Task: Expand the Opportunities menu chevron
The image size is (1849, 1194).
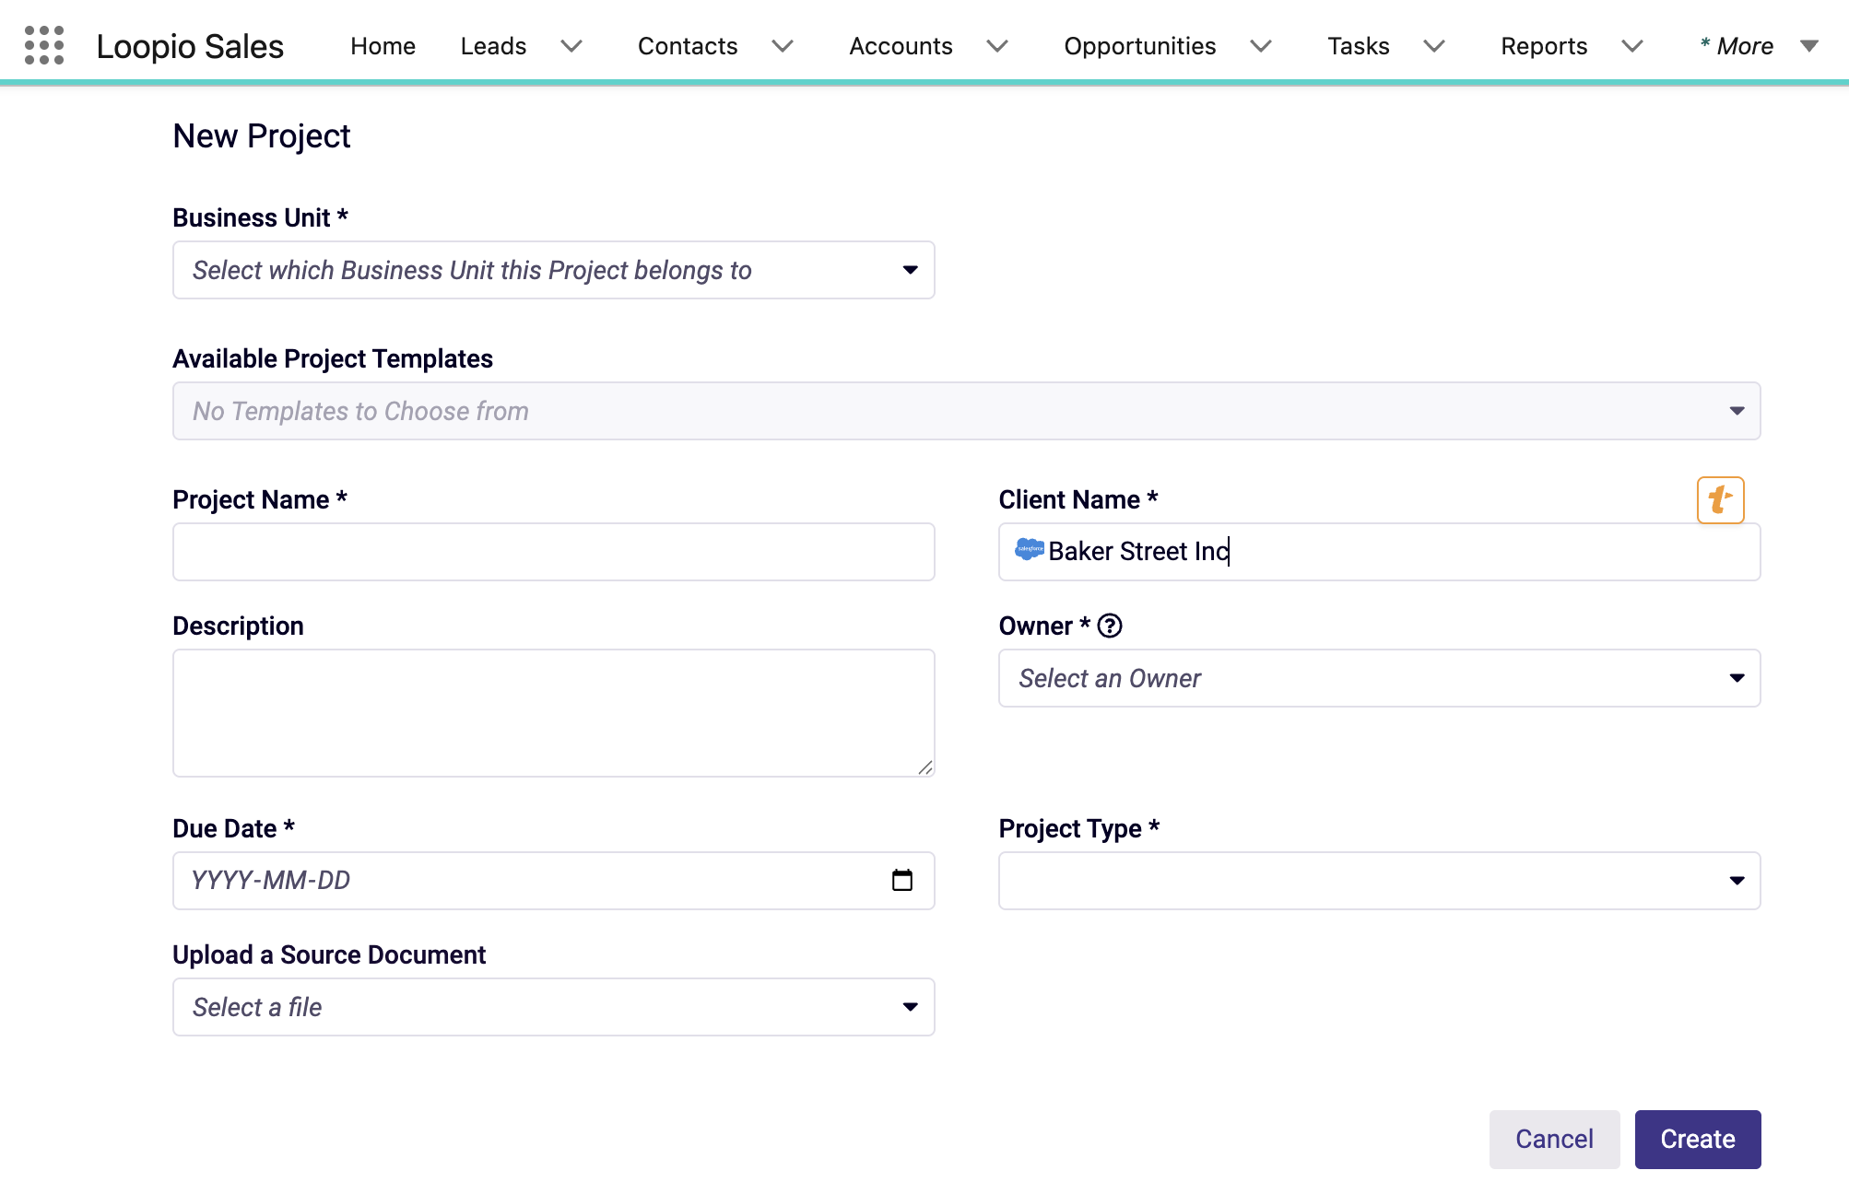Action: [1261, 46]
